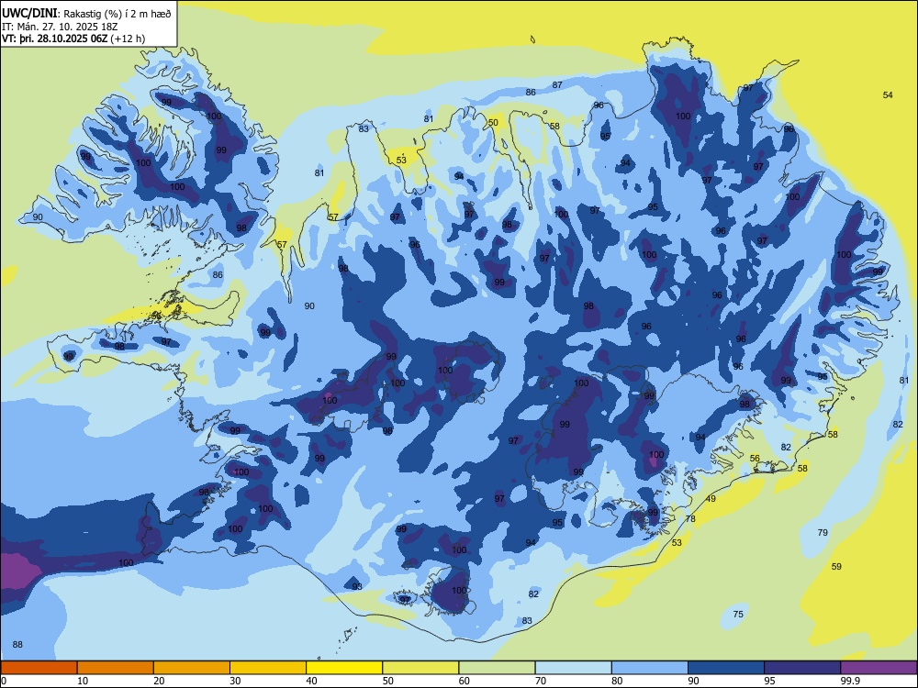918x688 pixels.
Task: Click the yellow-green 50–60 legend swatch
Action: pyautogui.click(x=420, y=668)
